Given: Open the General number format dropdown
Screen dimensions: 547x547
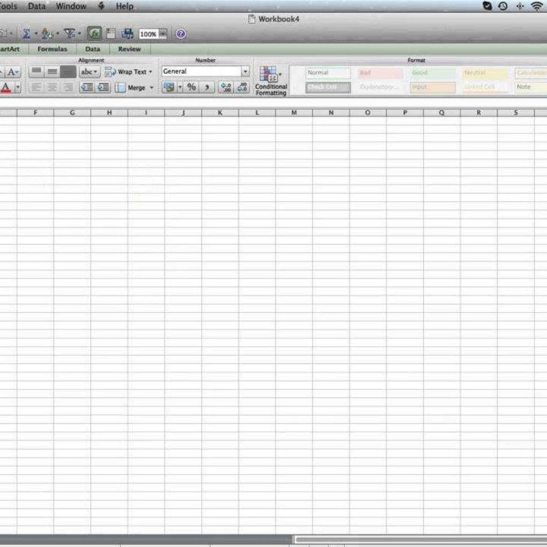Looking at the screenshot, I should pos(245,70).
